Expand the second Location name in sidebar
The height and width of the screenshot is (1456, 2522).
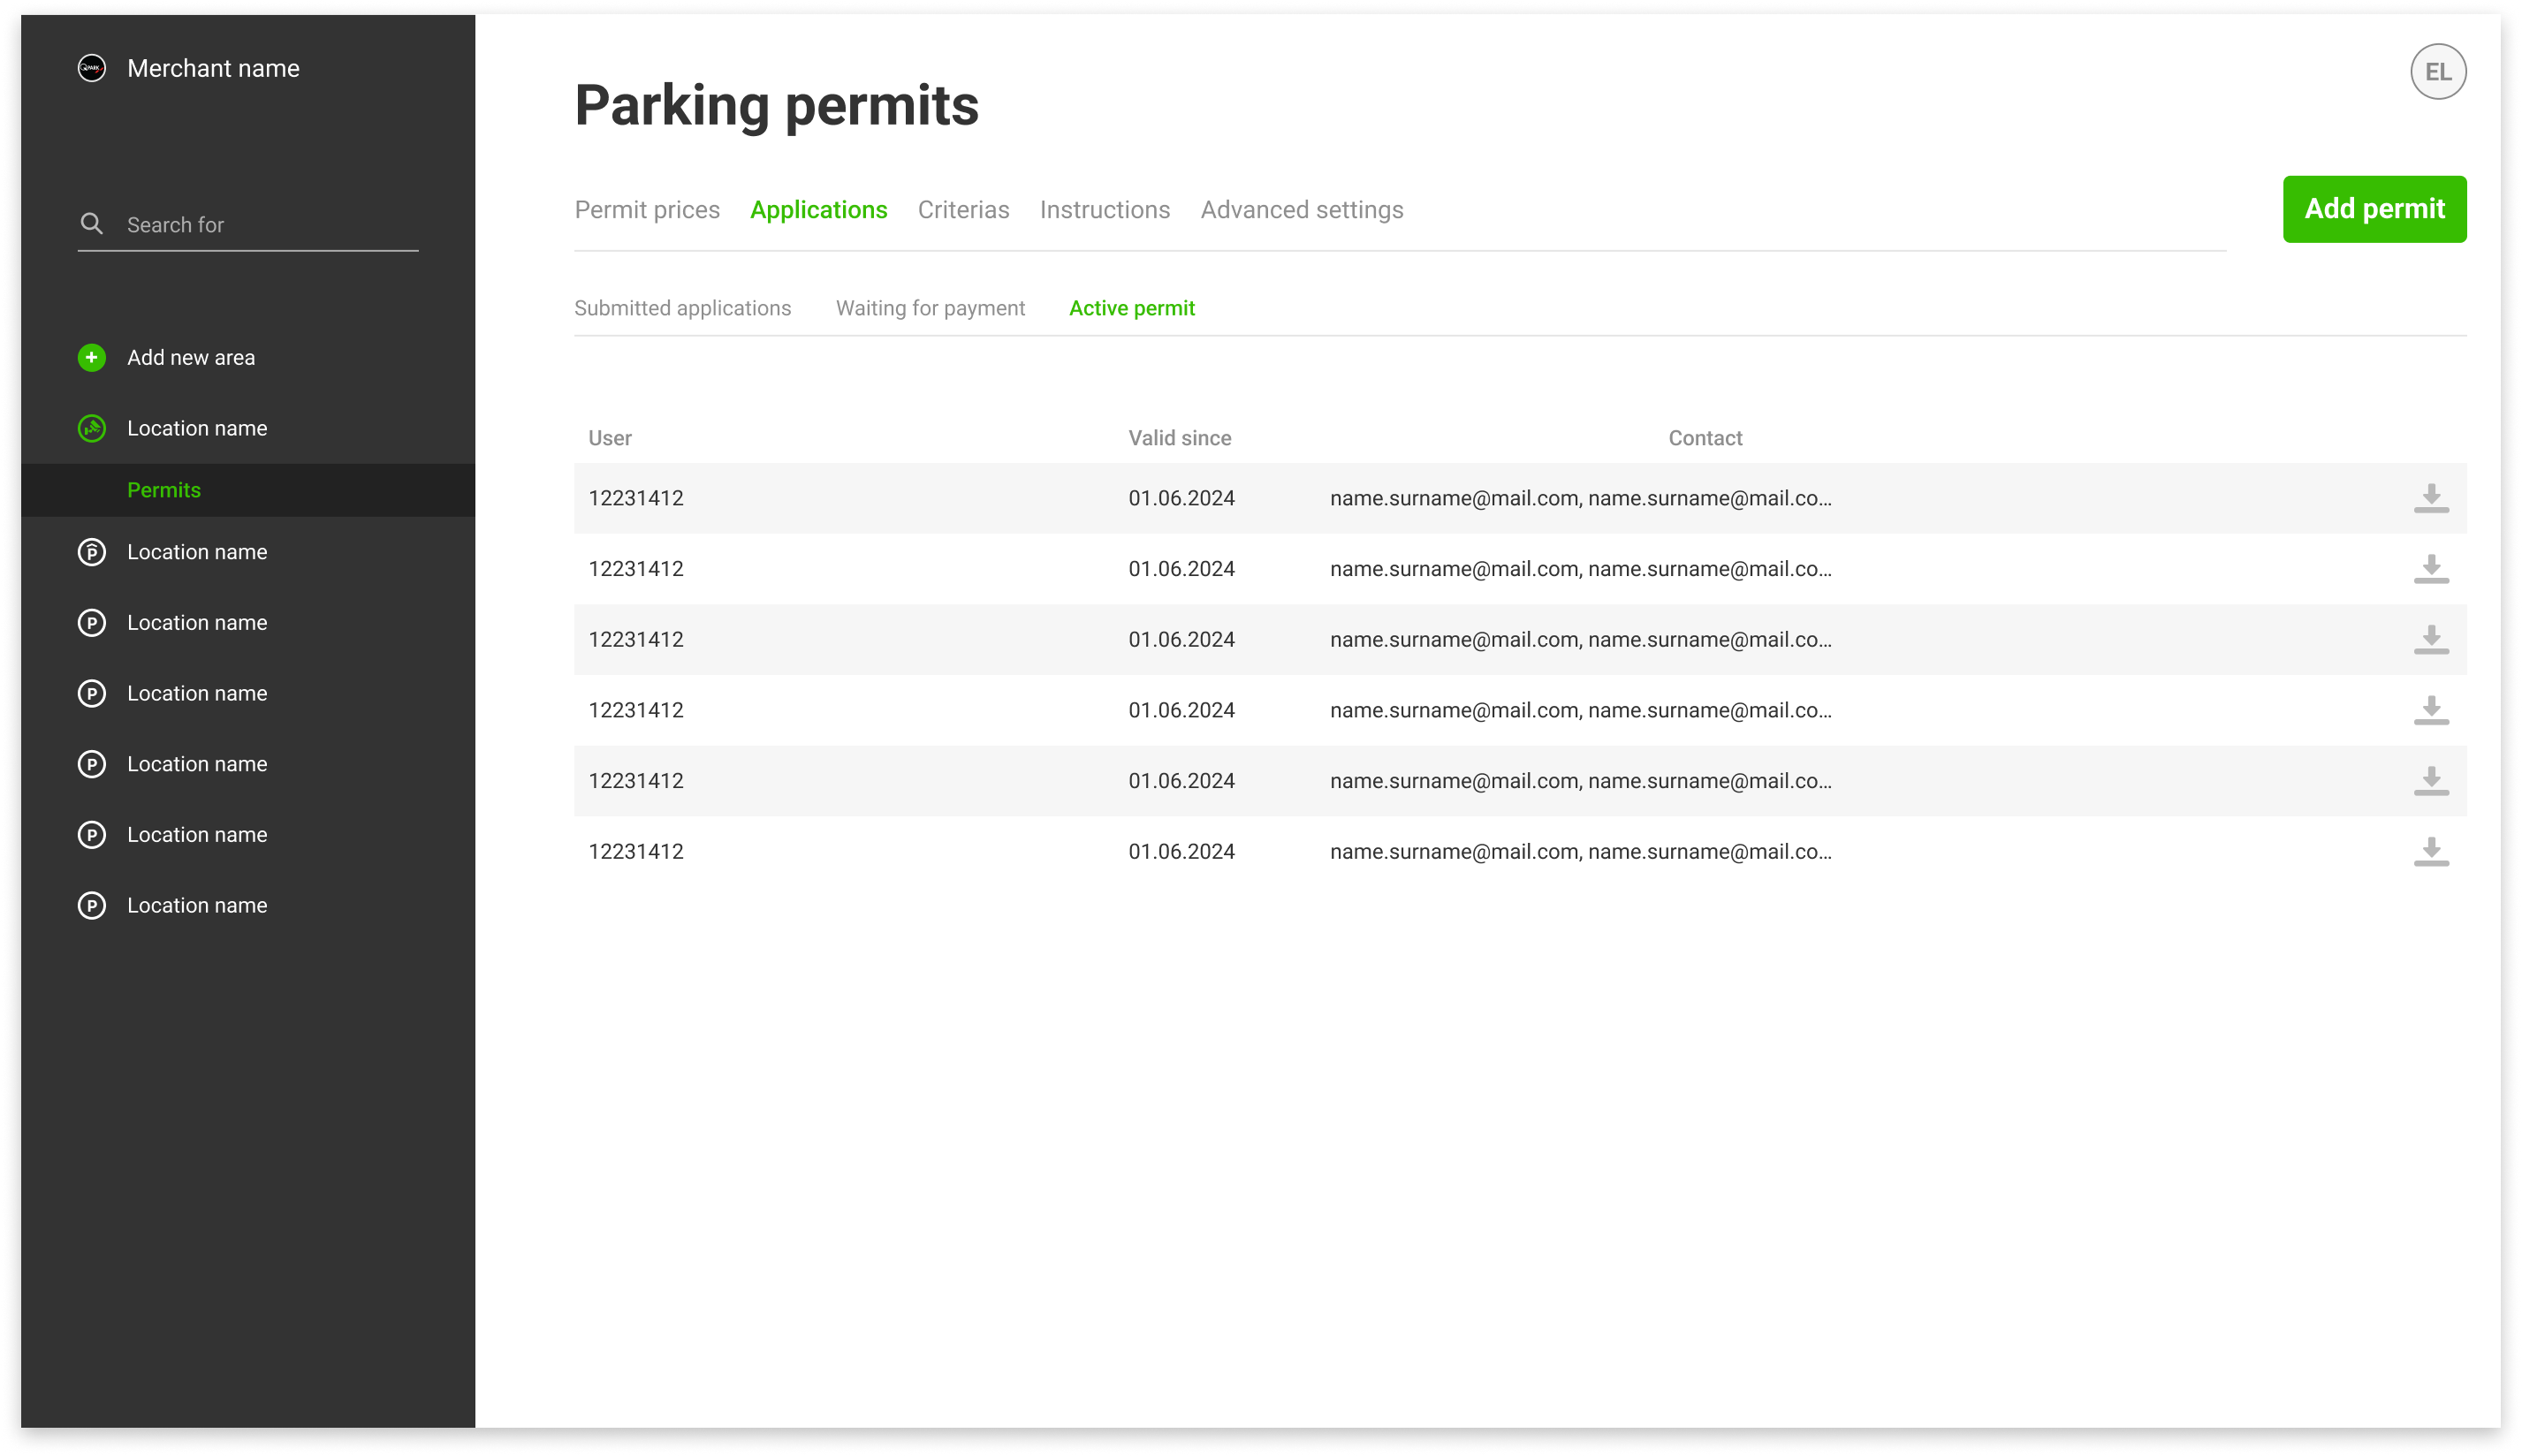coord(196,551)
